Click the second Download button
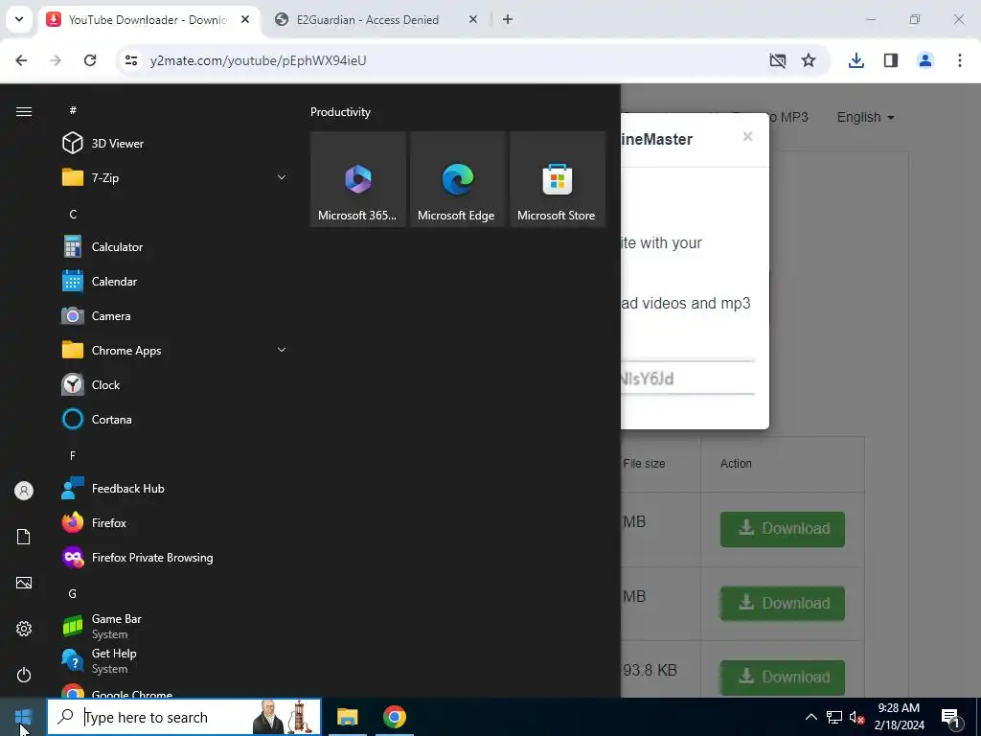The width and height of the screenshot is (981, 736). click(x=782, y=604)
